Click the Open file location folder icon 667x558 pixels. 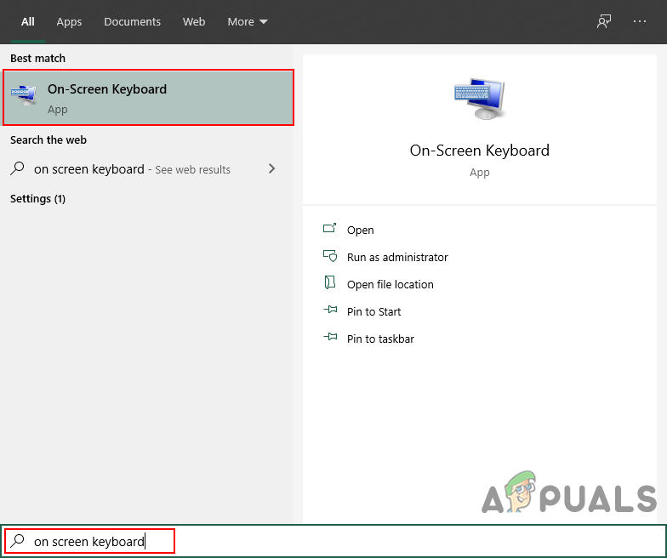[330, 282]
